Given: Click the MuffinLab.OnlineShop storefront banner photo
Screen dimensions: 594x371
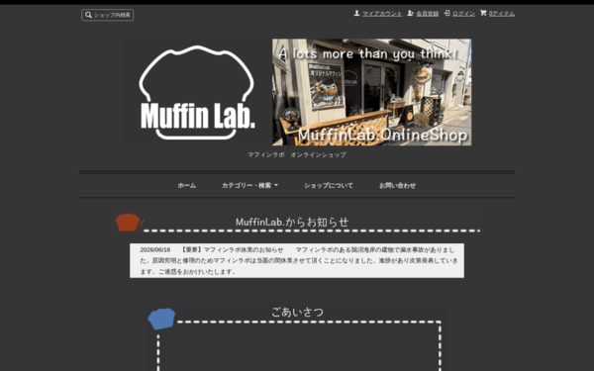Looking at the screenshot, I should 371,92.
